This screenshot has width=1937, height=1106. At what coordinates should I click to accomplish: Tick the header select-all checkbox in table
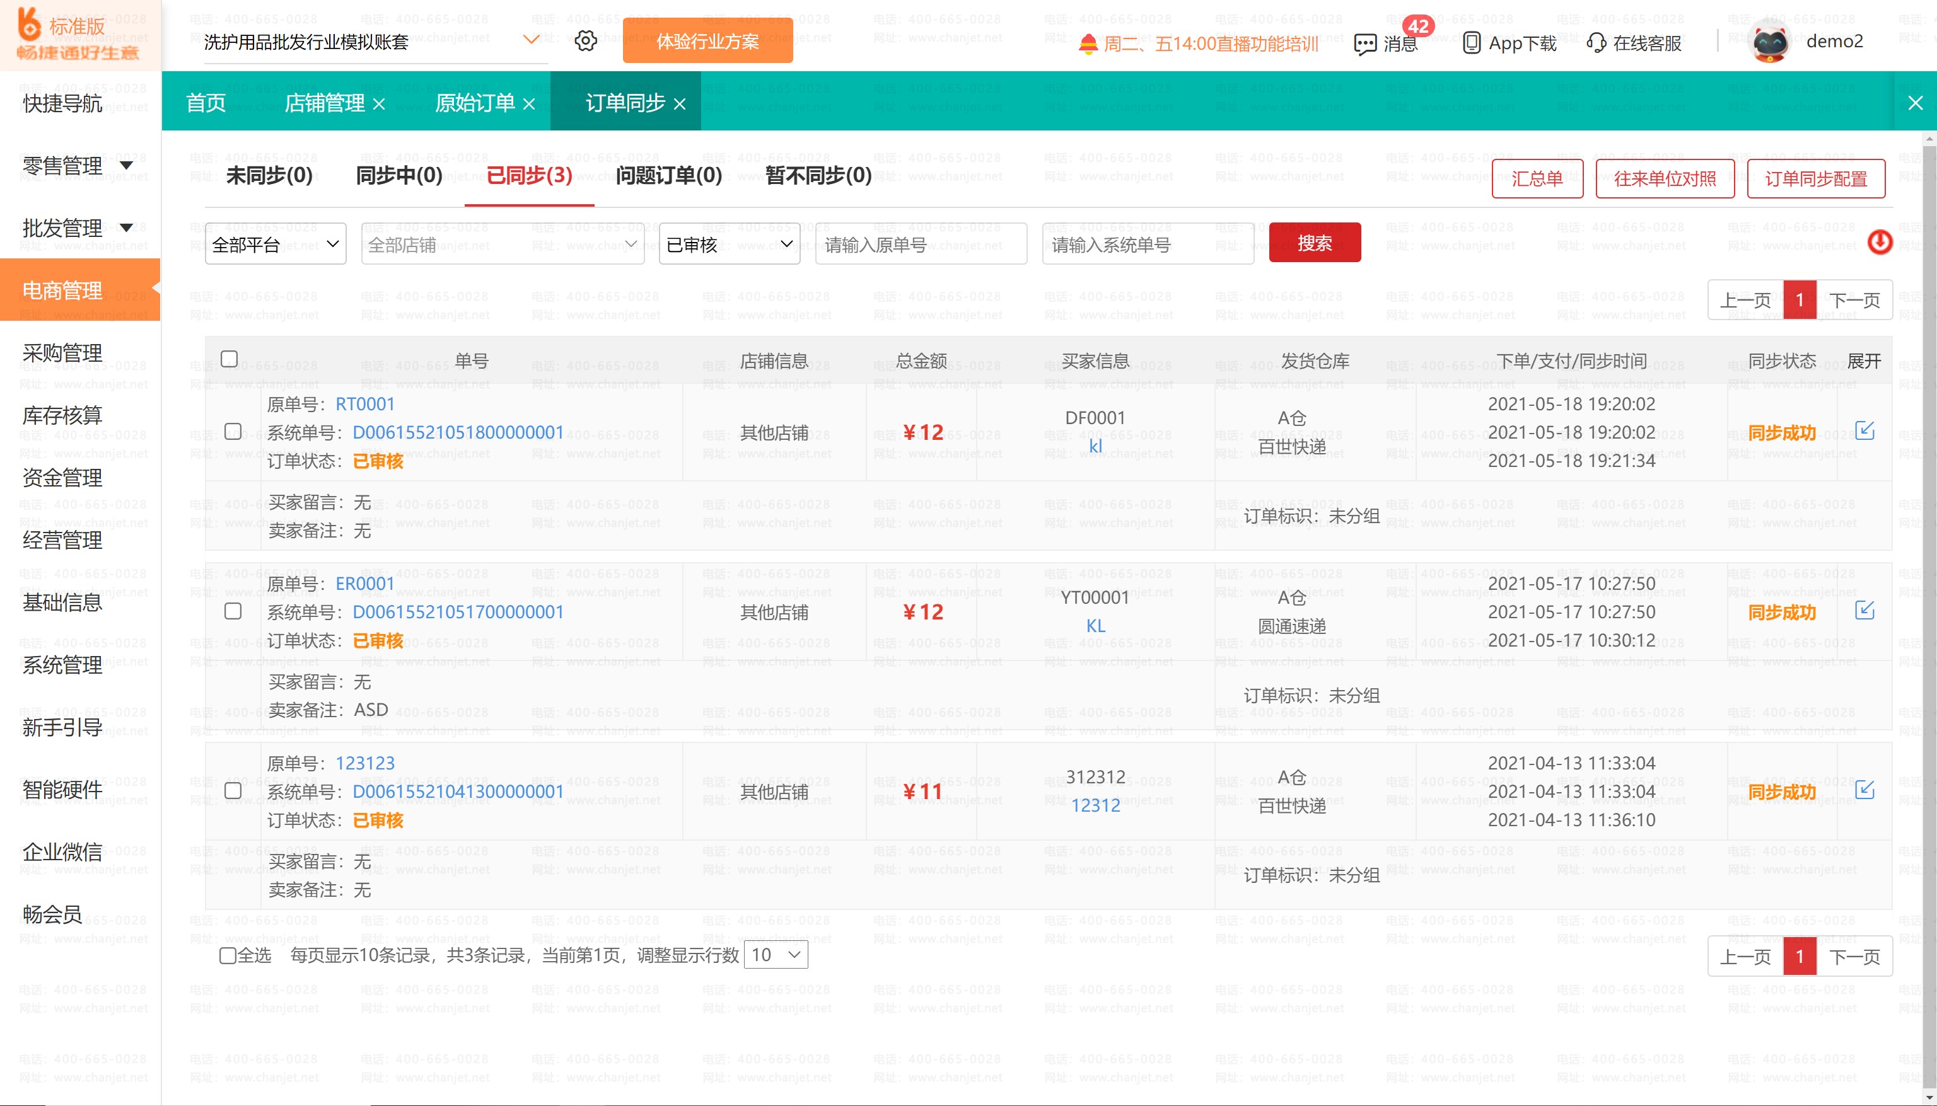[x=229, y=359]
